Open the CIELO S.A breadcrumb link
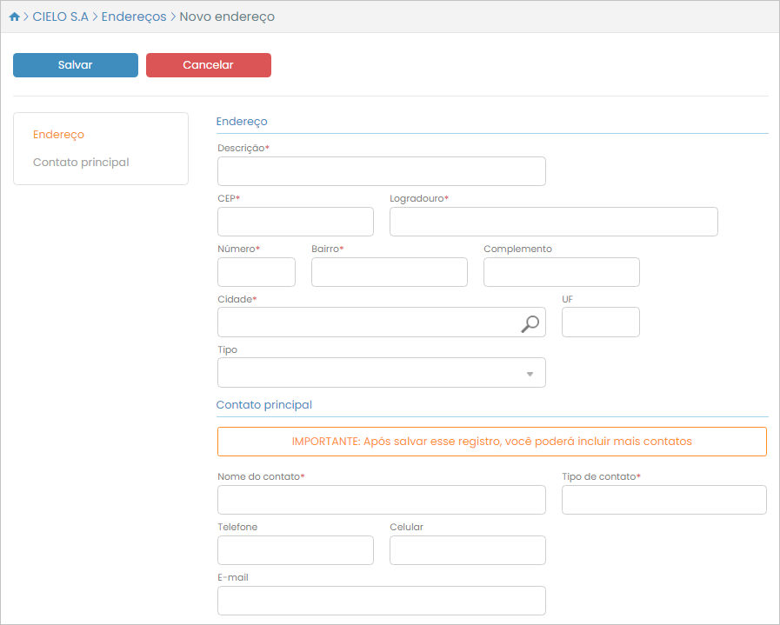This screenshot has width=780, height=625. point(60,17)
